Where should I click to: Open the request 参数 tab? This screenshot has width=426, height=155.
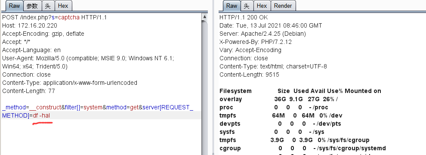[33, 6]
